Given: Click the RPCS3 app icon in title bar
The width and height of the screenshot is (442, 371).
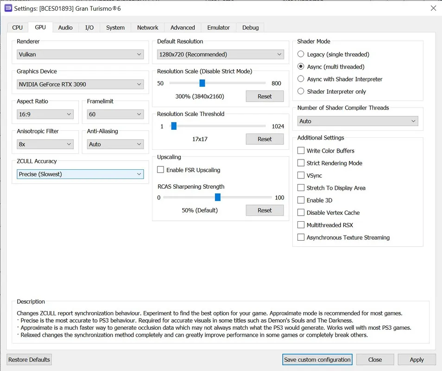Looking at the screenshot, I should (x=8, y=8).
